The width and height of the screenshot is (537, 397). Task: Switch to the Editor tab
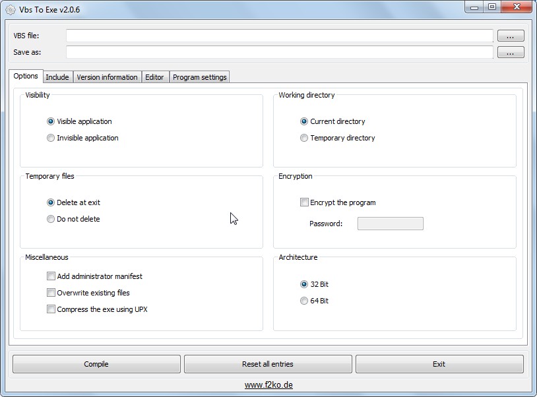tap(154, 77)
